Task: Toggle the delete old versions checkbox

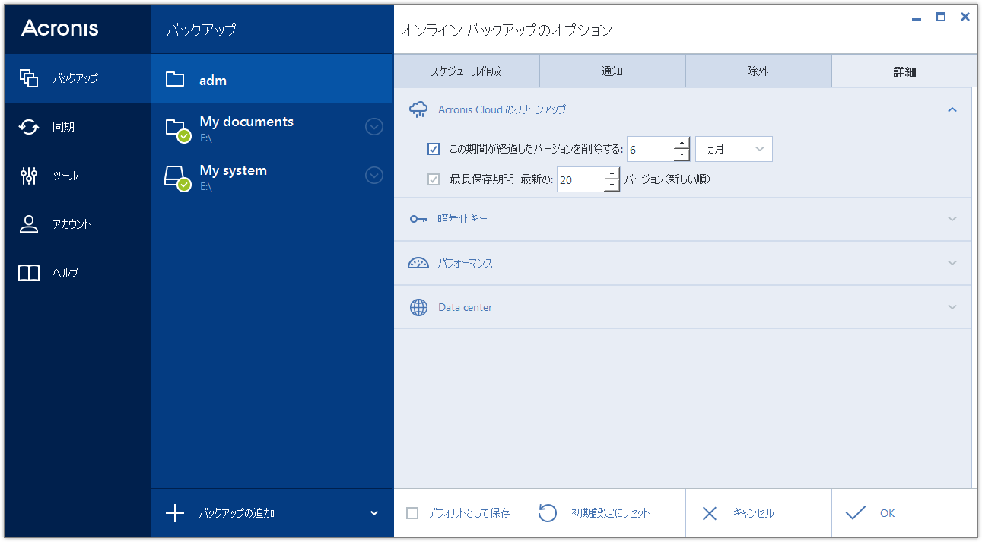Action: click(434, 149)
